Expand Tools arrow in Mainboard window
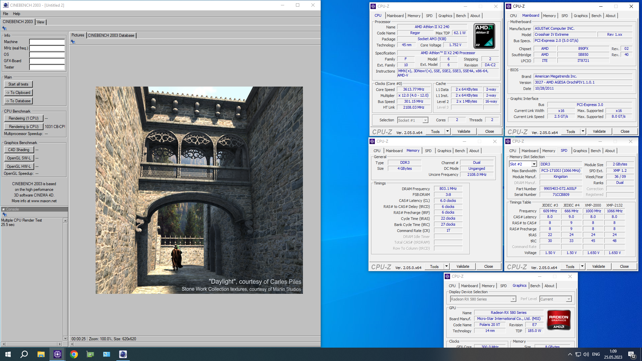The height and width of the screenshot is (361, 642). tap(583, 131)
